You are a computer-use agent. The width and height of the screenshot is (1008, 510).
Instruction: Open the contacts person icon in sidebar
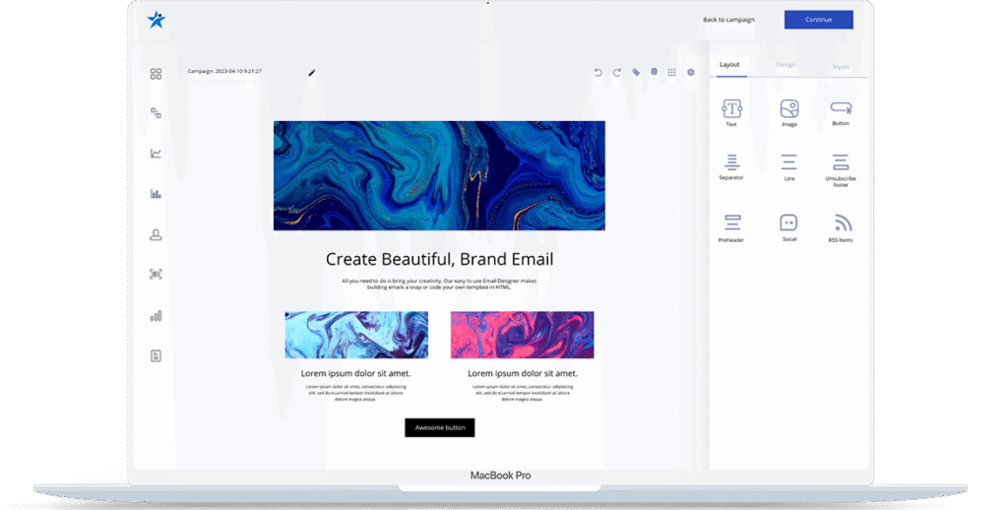coord(156,234)
